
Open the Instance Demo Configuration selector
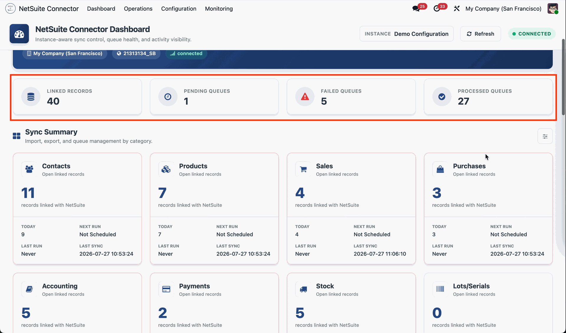407,34
